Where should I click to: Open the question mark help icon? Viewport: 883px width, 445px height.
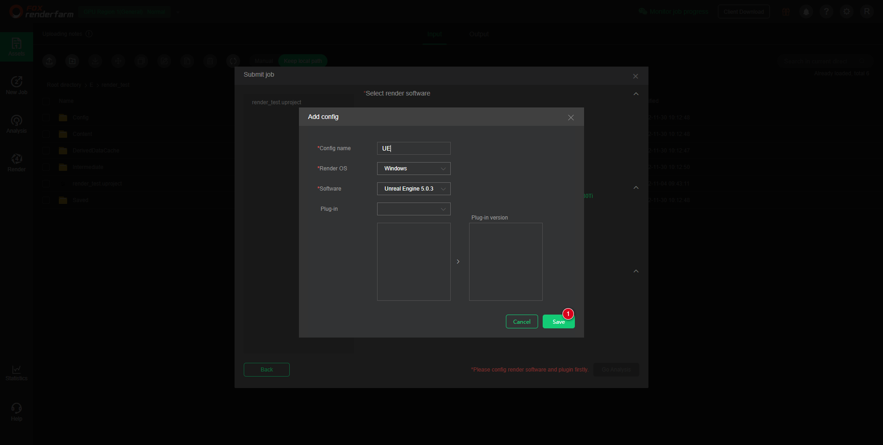[x=826, y=11]
